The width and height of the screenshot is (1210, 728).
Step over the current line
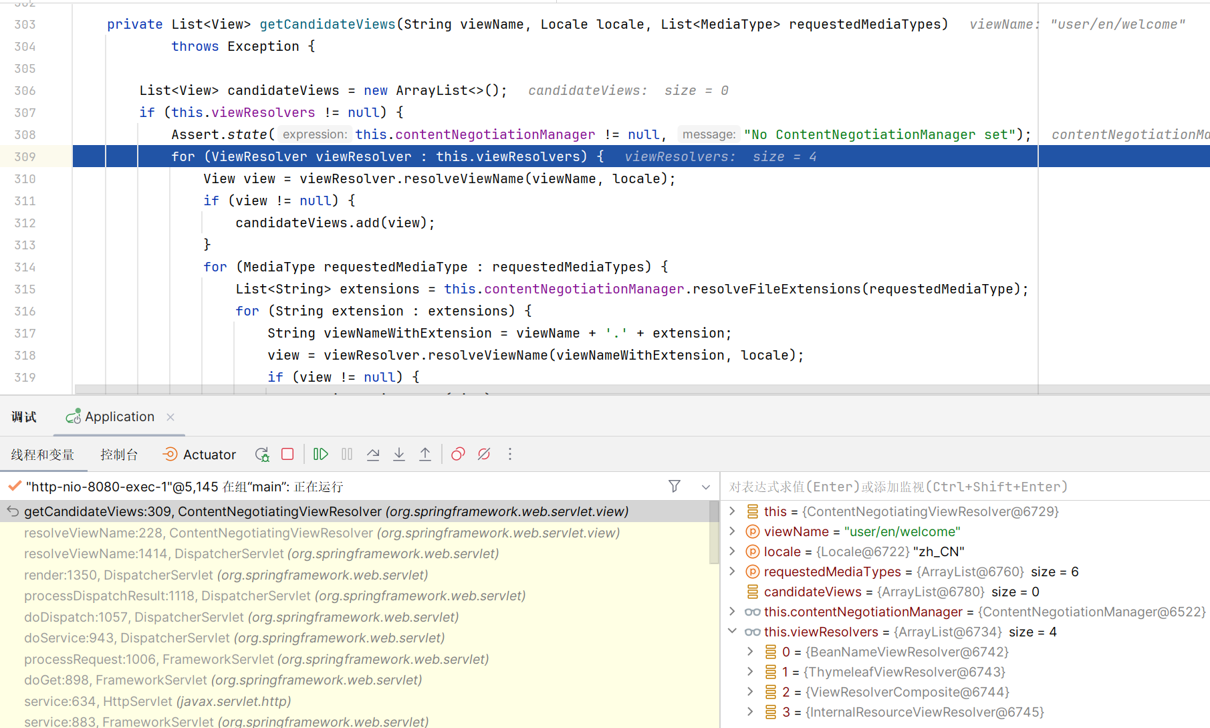[373, 455]
